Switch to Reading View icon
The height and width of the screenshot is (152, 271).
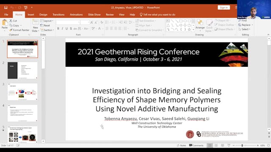pos(222,145)
